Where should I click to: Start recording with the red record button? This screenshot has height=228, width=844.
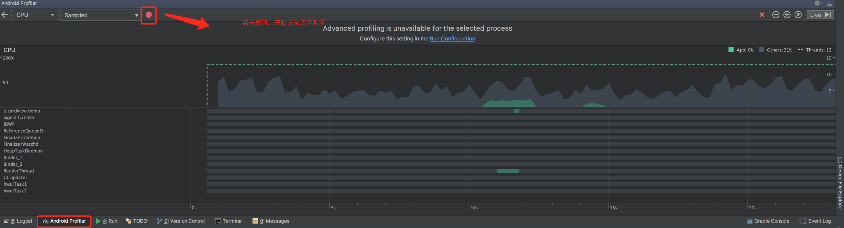pos(148,15)
